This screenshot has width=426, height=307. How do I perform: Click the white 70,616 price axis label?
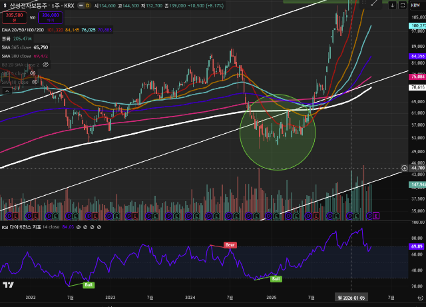tap(417, 87)
